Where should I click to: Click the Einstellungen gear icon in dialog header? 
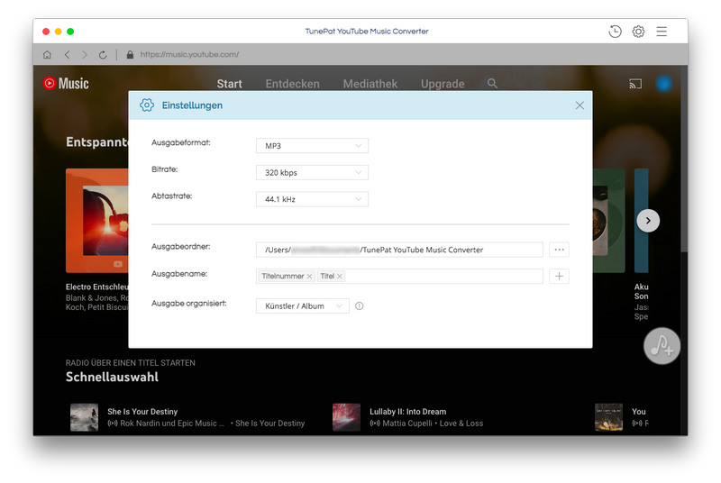coord(147,105)
